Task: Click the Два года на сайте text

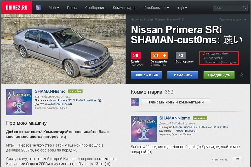Action: pos(215,54)
